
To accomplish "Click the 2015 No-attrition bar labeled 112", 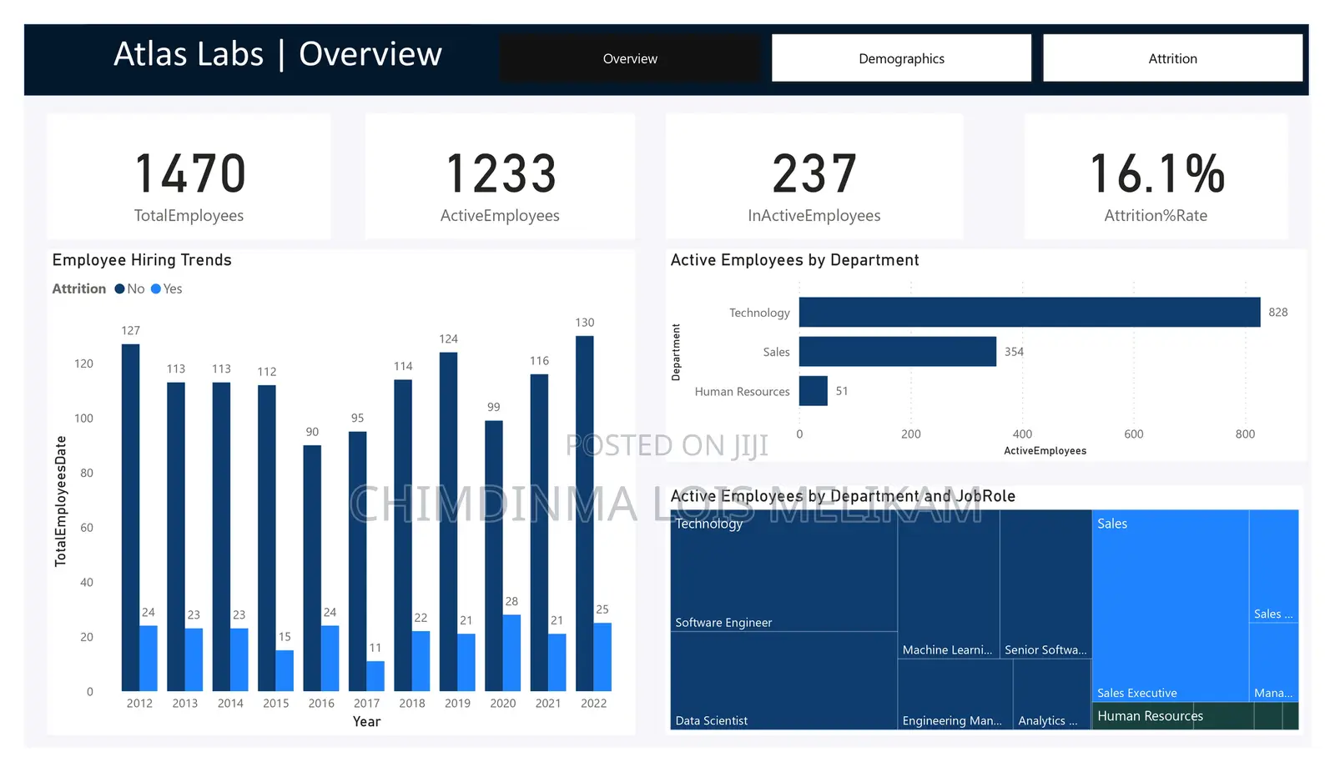I will [267, 538].
